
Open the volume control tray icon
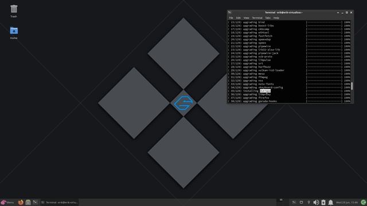tap(316, 202)
